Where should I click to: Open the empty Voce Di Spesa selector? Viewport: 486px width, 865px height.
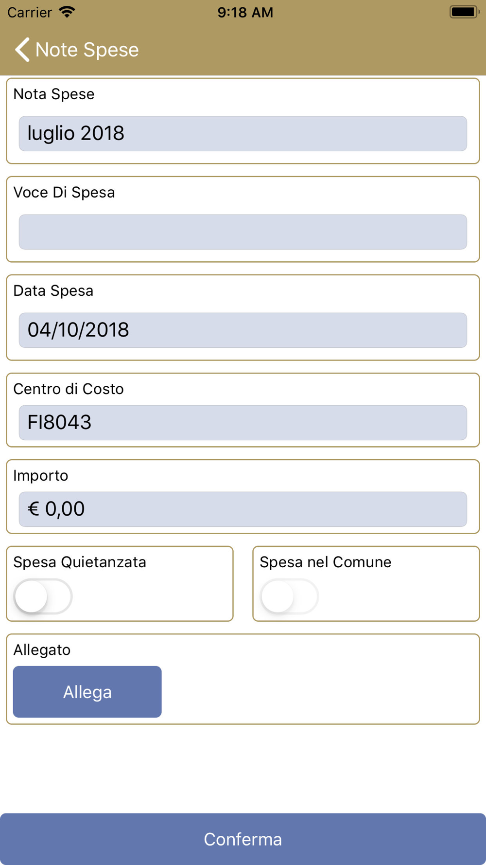coord(243,232)
